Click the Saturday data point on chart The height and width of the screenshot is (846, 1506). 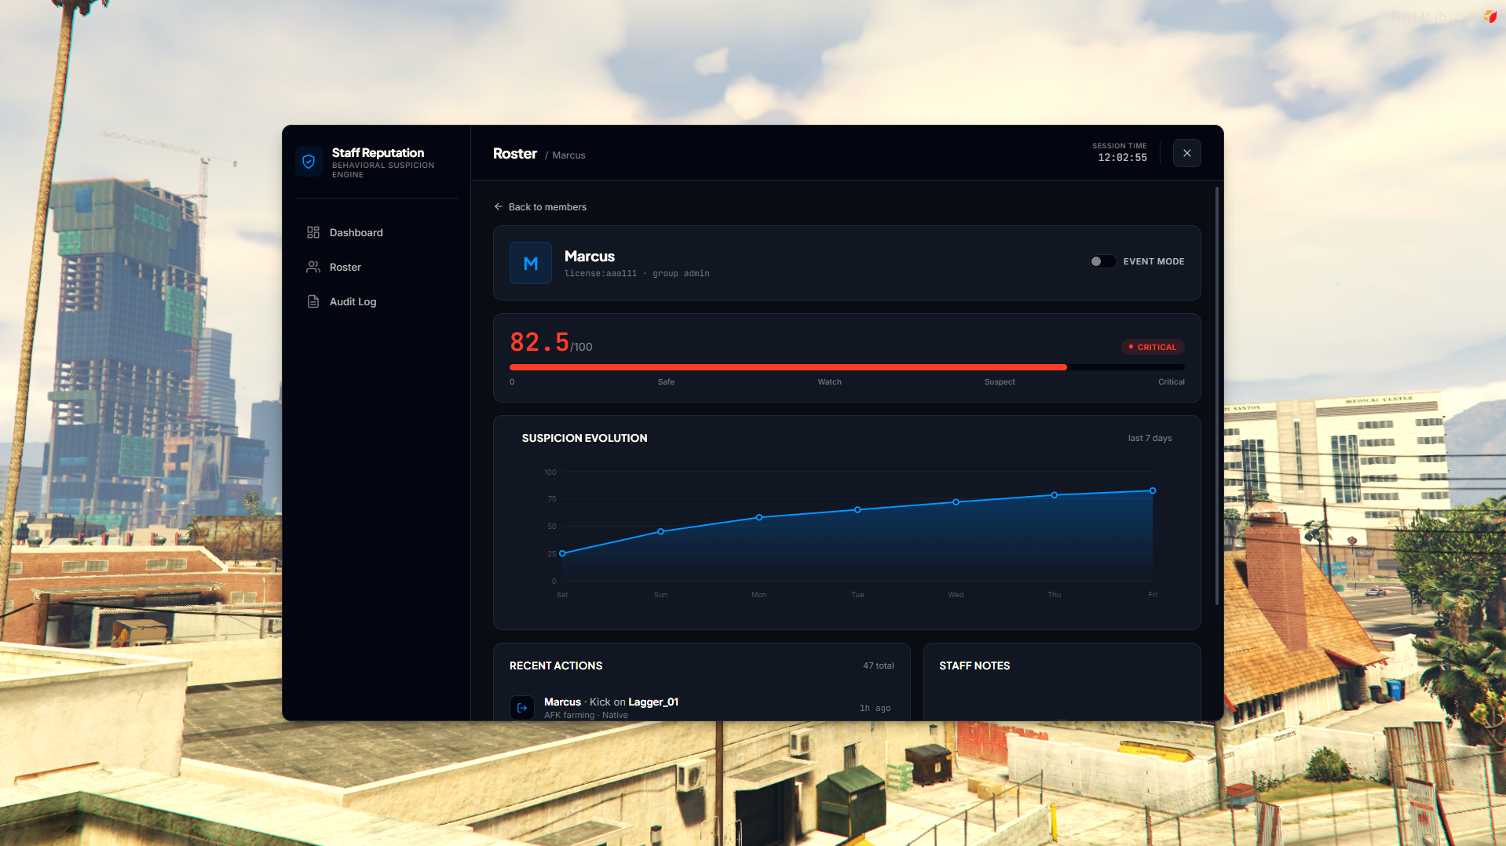point(562,553)
